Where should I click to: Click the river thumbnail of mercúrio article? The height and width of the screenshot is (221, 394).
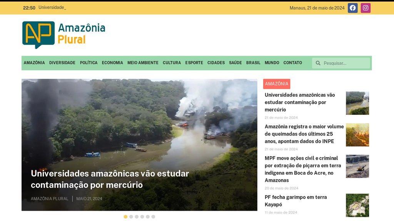tap(357, 103)
